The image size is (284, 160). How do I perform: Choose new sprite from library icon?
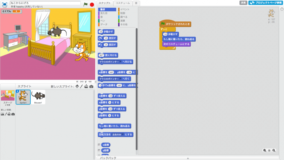coord(77,86)
